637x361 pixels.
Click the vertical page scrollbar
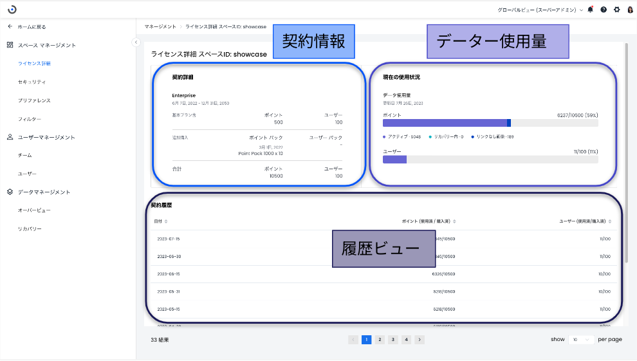(627, 153)
